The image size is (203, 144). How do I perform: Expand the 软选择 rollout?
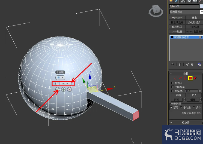(186, 122)
